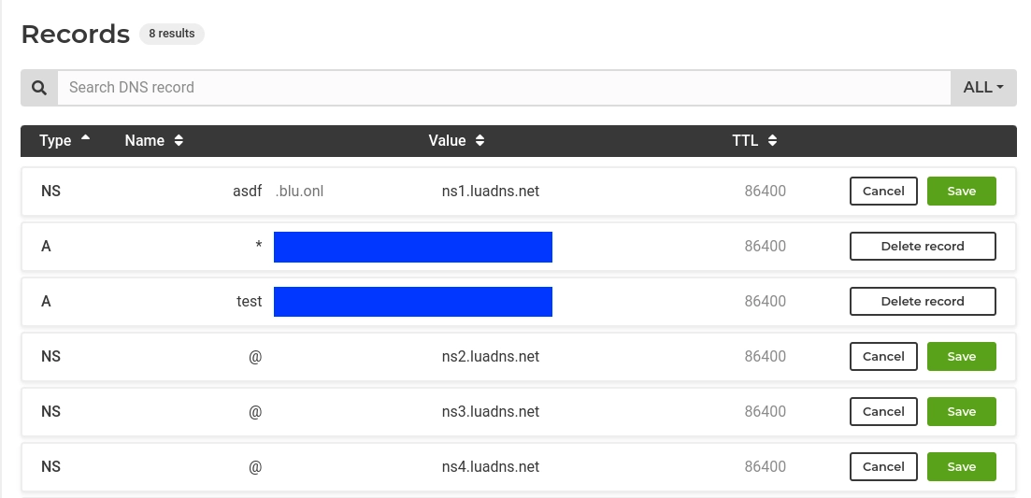This screenshot has height=498, width=1031.
Task: Focus the Search DNS record field
Action: click(x=504, y=88)
